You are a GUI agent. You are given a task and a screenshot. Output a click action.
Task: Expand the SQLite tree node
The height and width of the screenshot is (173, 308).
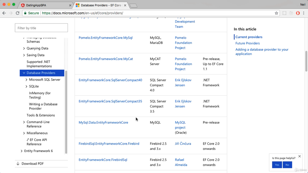click(x=26, y=86)
